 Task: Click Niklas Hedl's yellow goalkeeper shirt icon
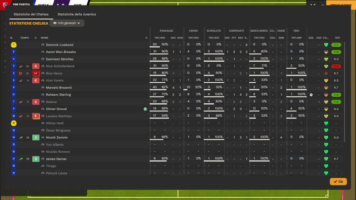(x=13, y=123)
